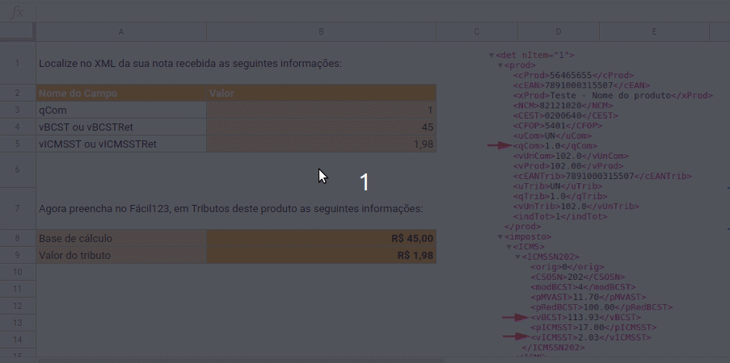Click the fx formula icon
Viewport: 730px width, 363px height.
tap(16, 12)
